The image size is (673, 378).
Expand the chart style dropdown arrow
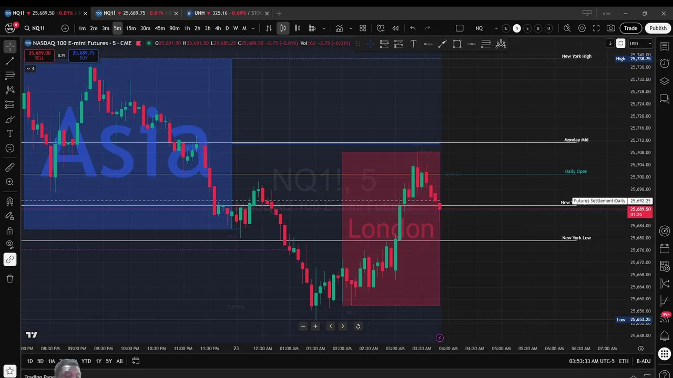coord(324,28)
